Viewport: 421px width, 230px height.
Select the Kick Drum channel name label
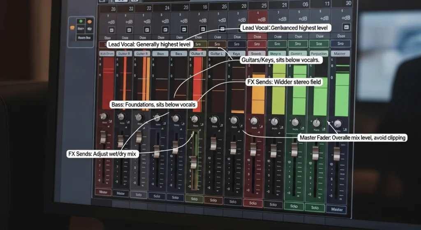coord(107,54)
